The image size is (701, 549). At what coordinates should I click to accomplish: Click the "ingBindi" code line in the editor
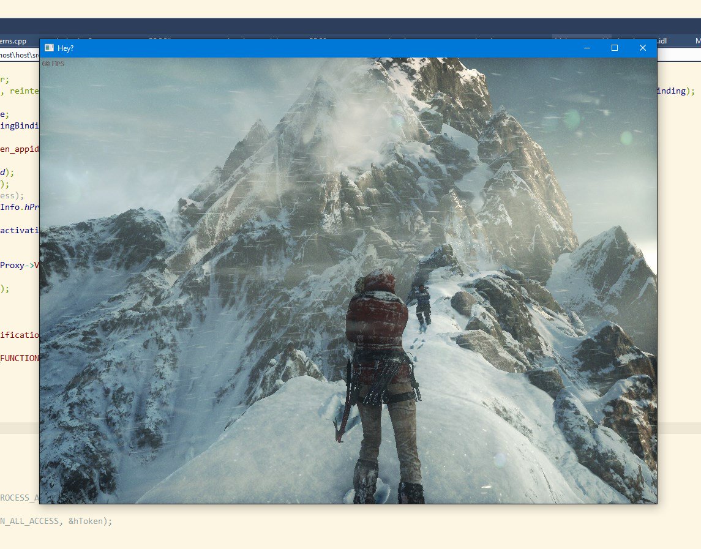20,125
